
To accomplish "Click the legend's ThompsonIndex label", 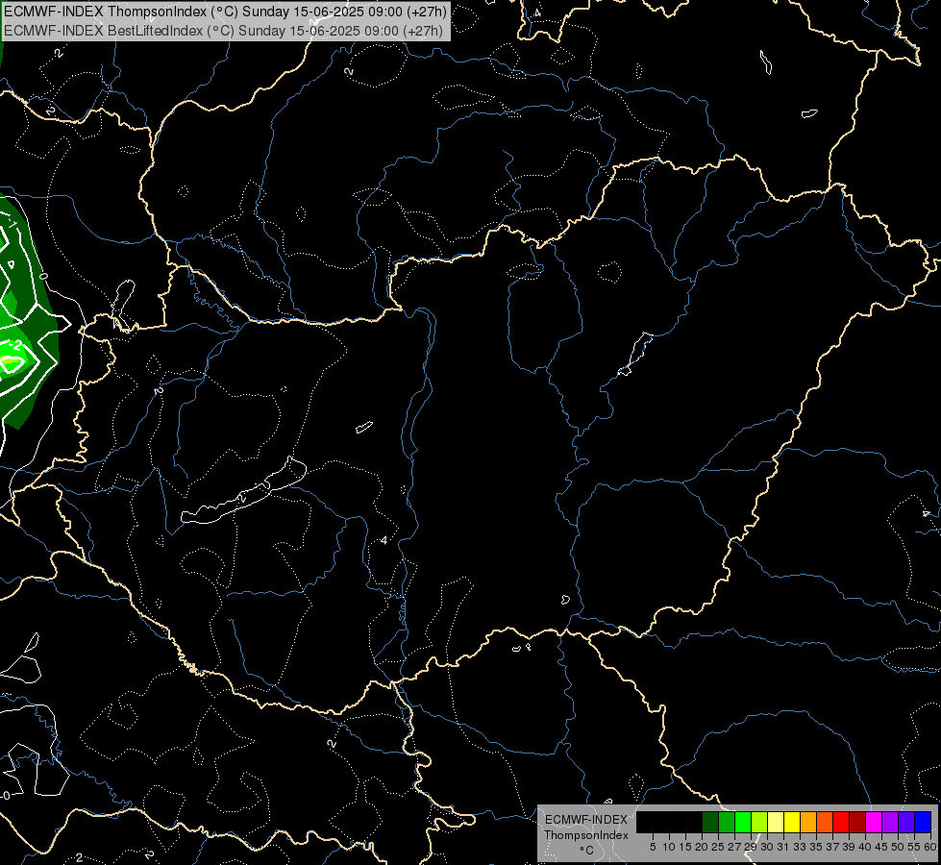I will click(x=586, y=835).
